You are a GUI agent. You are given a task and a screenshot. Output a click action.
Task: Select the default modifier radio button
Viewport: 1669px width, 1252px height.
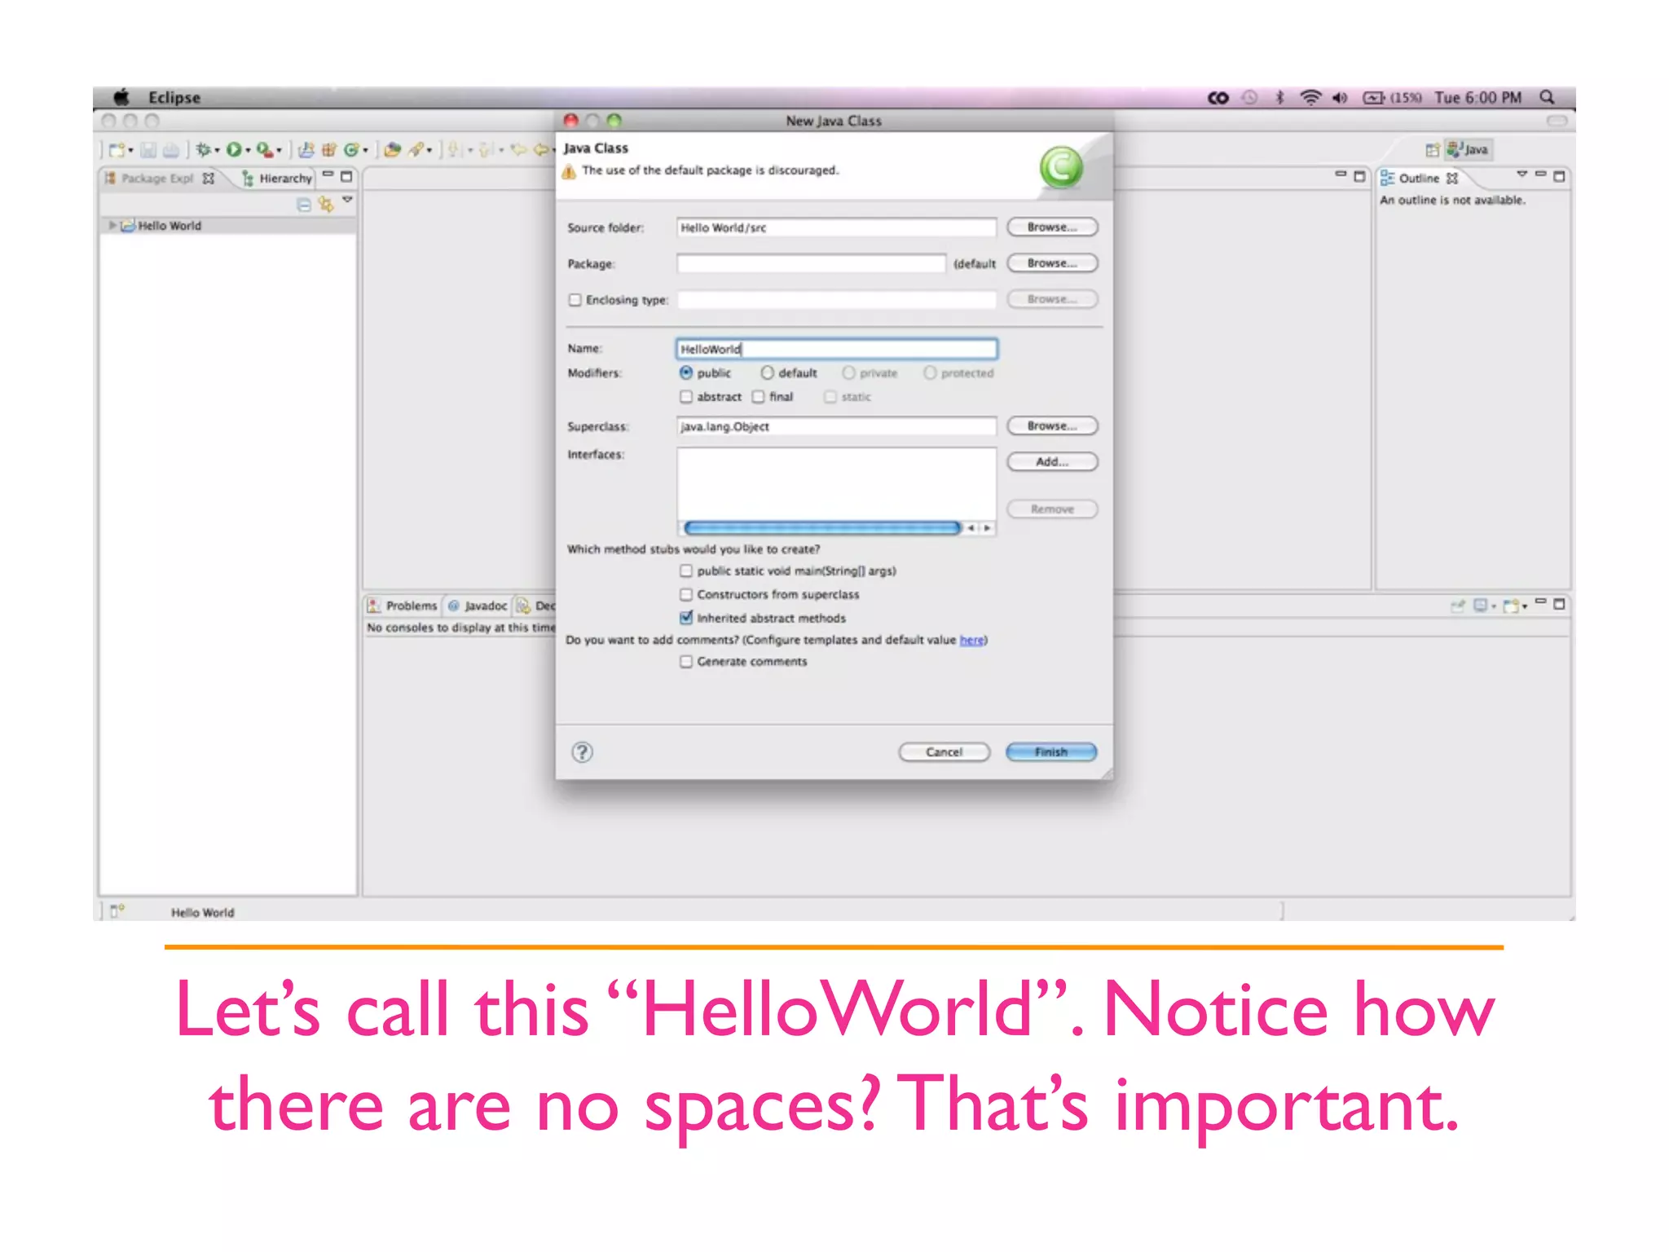[x=767, y=373]
